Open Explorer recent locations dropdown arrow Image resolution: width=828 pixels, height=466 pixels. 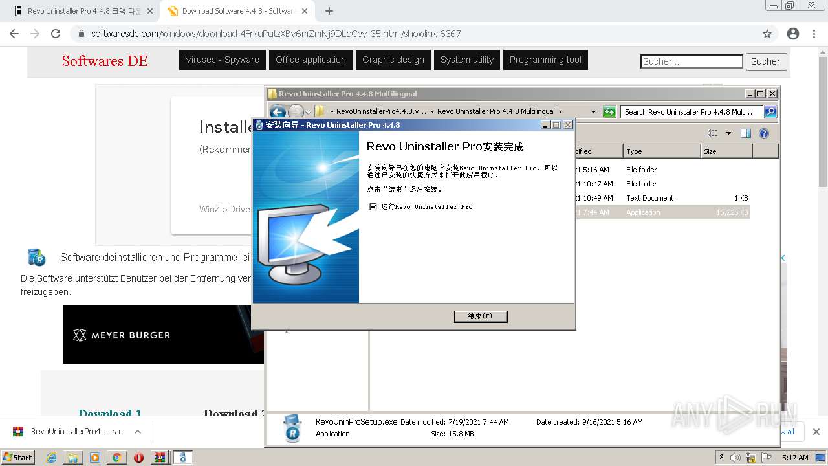tap(309, 112)
